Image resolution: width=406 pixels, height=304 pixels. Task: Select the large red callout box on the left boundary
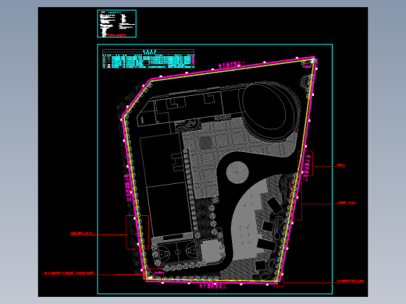137,232
